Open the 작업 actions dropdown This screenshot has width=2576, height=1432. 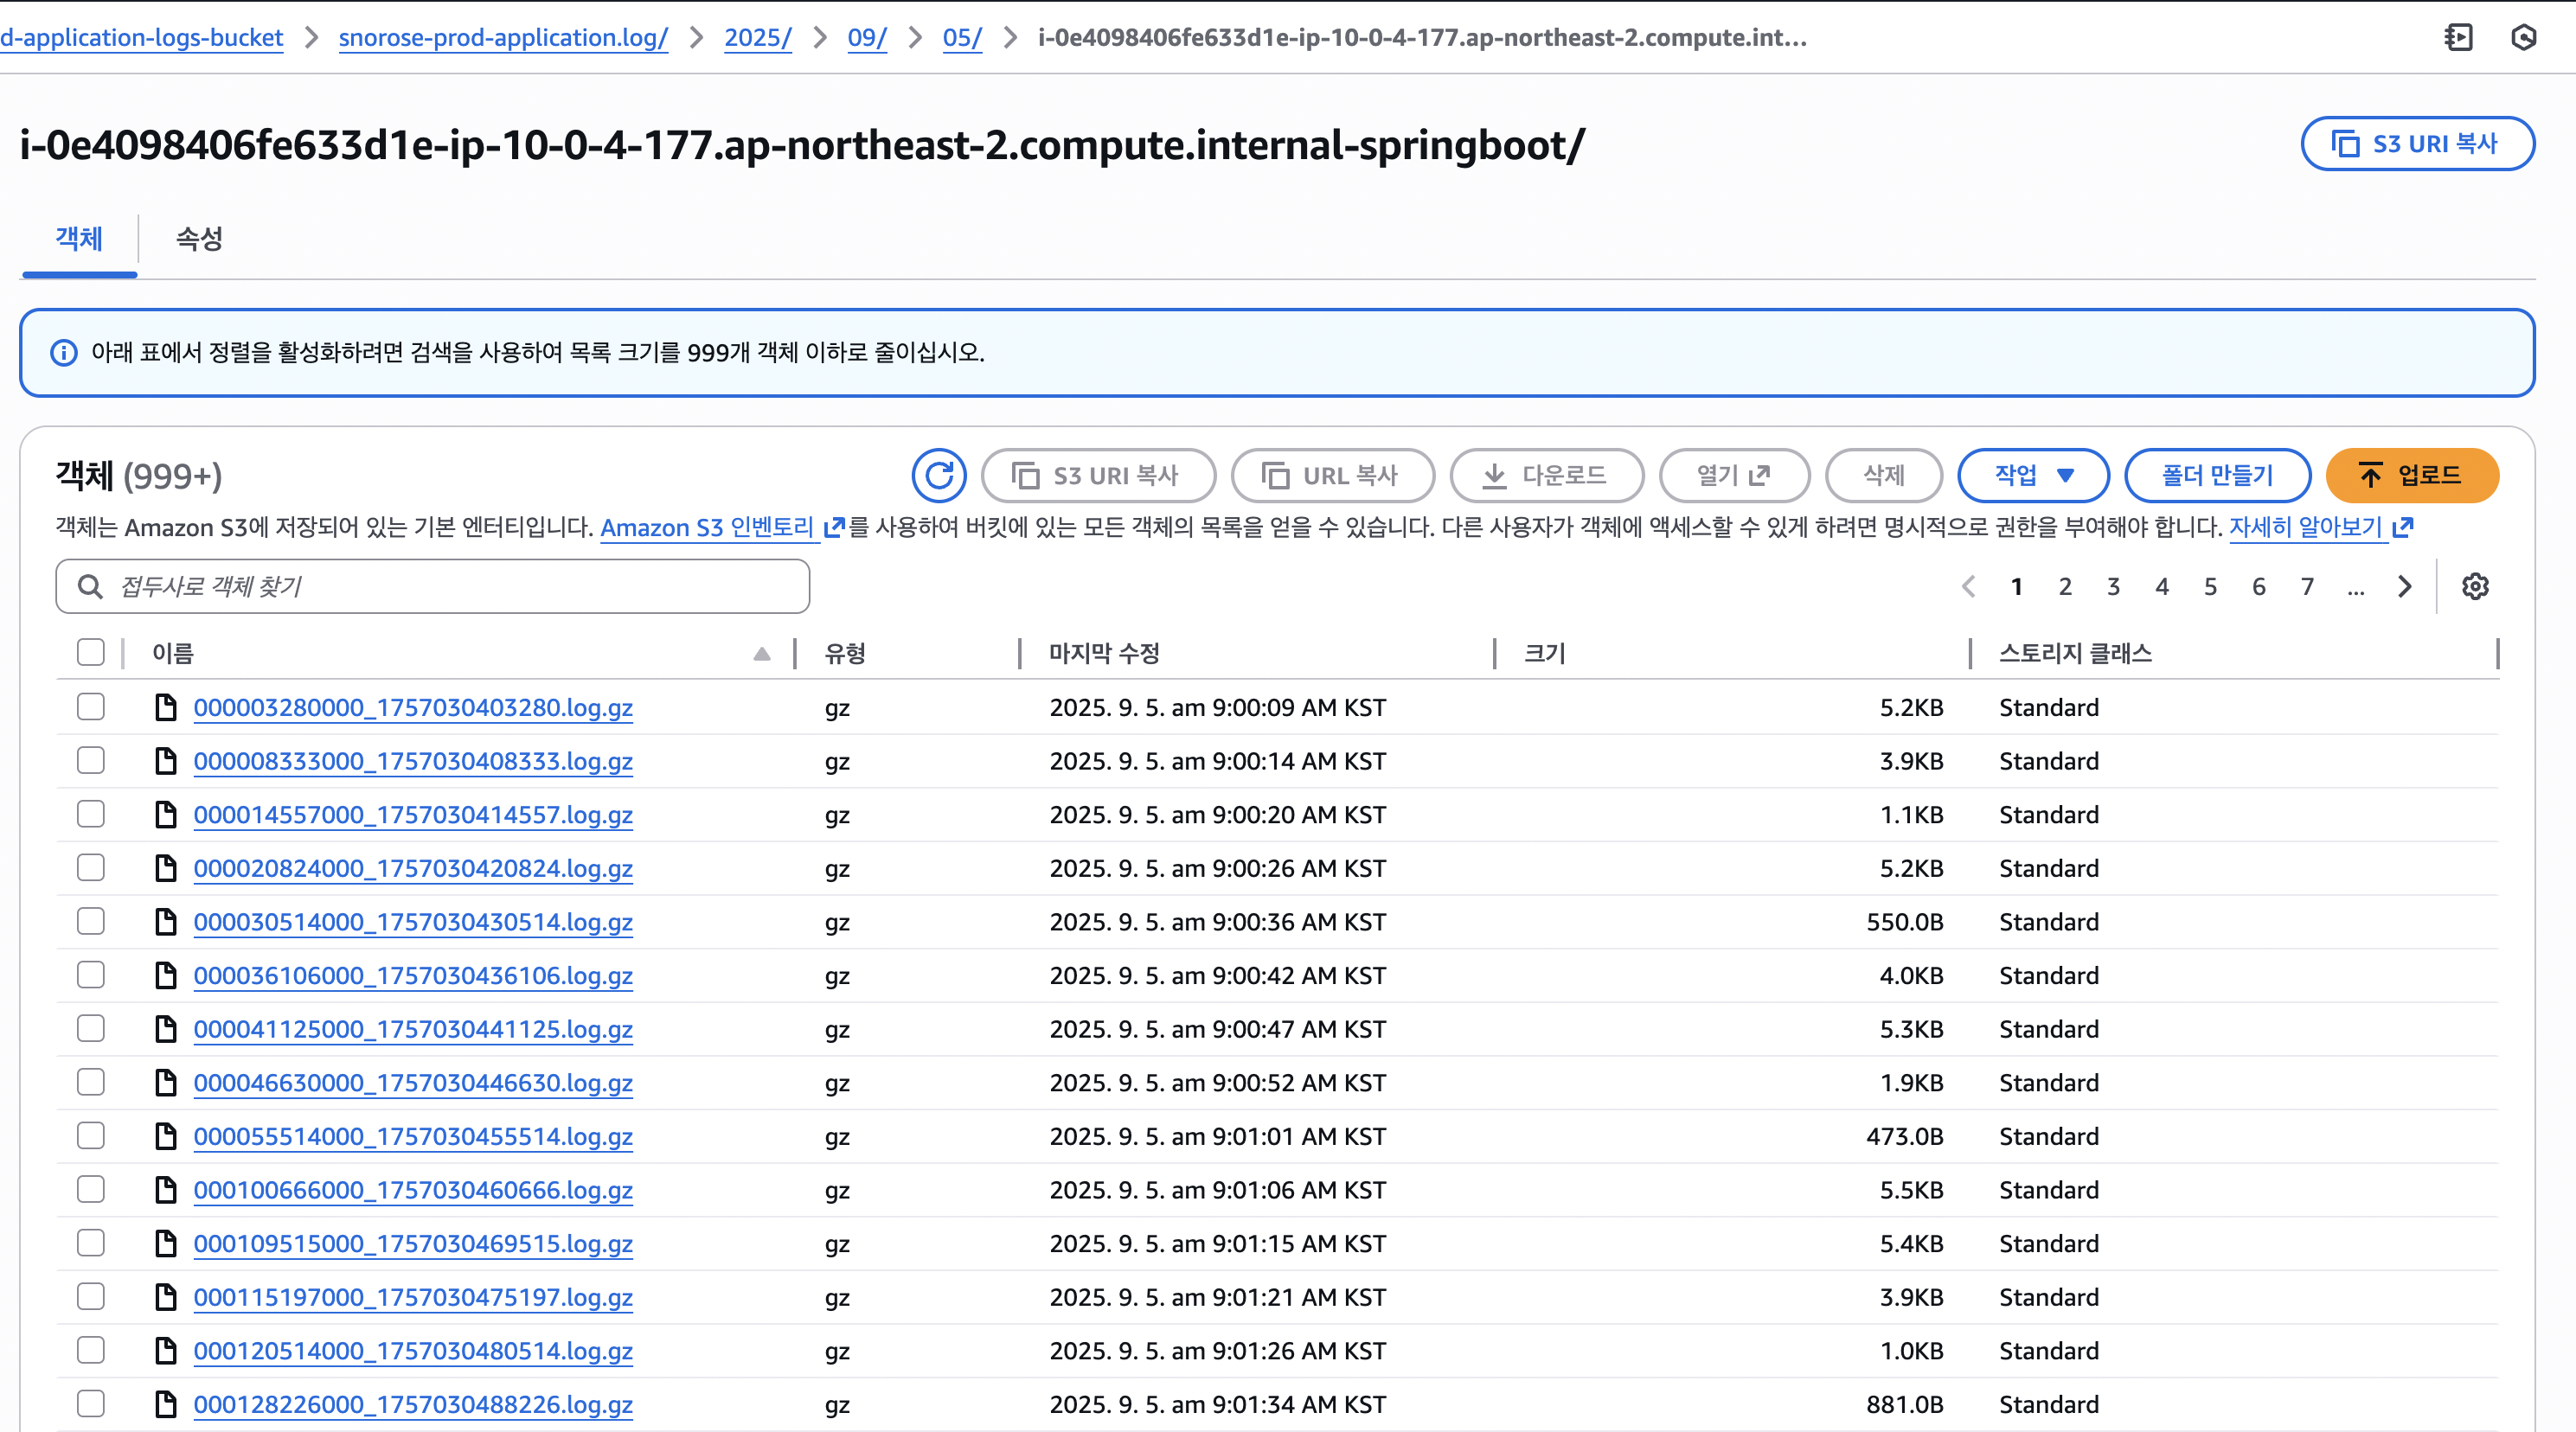pyautogui.click(x=2032, y=475)
